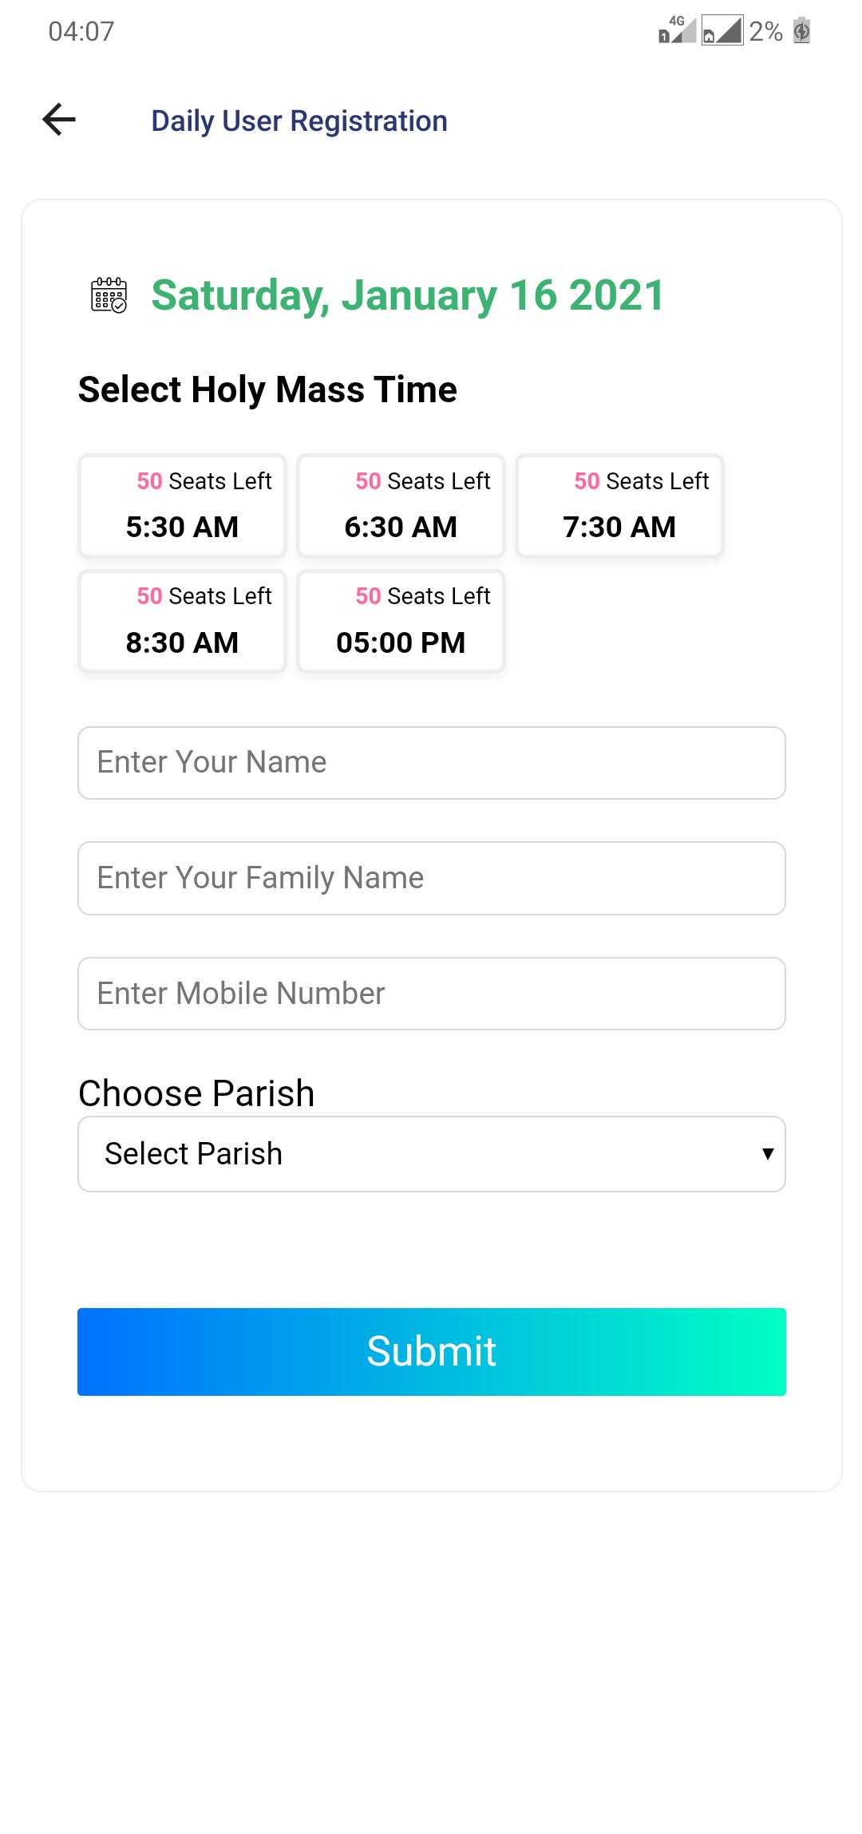Tap the second SIM signal icon
This screenshot has width=862, height=1834.
click(722, 31)
